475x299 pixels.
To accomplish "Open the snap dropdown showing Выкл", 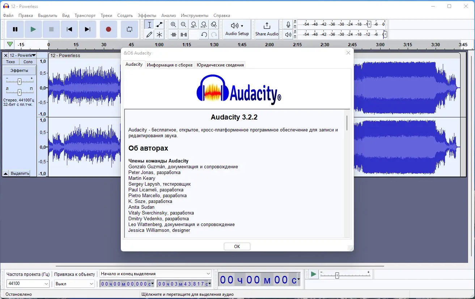I will click(x=74, y=283).
